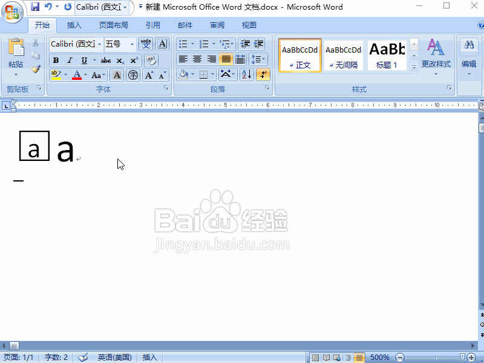Click the 更改样式 button
Screen dimensions: 484x363
coord(435,54)
